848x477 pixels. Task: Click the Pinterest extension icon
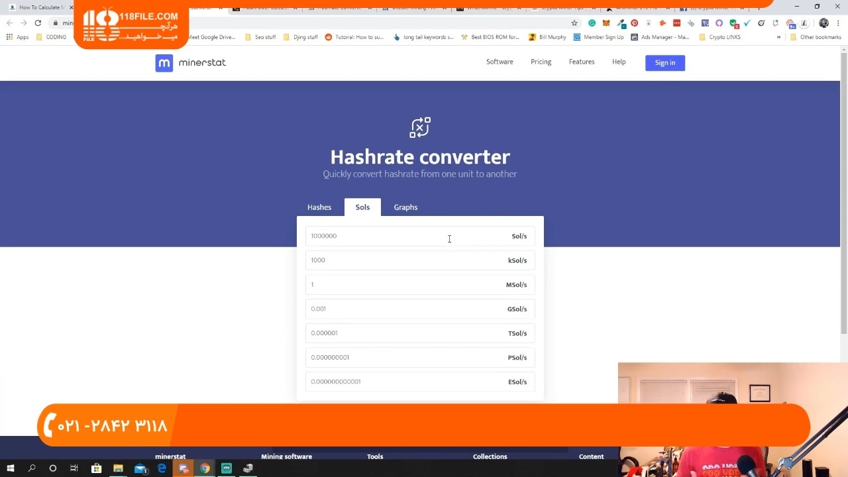[x=634, y=23]
